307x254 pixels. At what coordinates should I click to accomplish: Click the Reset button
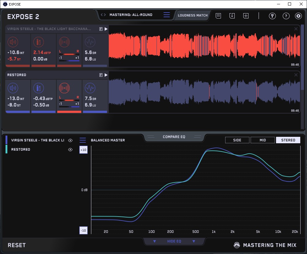tap(17, 245)
